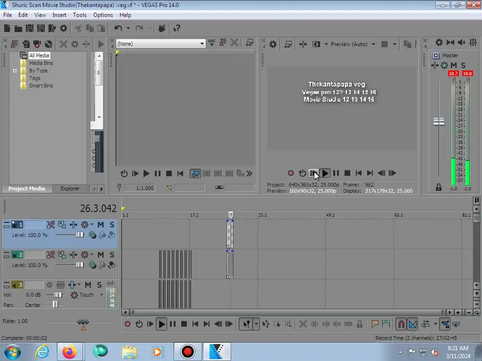Toggle Preview on External Monitor icon
Viewport: 482px width, 361px height.
(288, 44)
